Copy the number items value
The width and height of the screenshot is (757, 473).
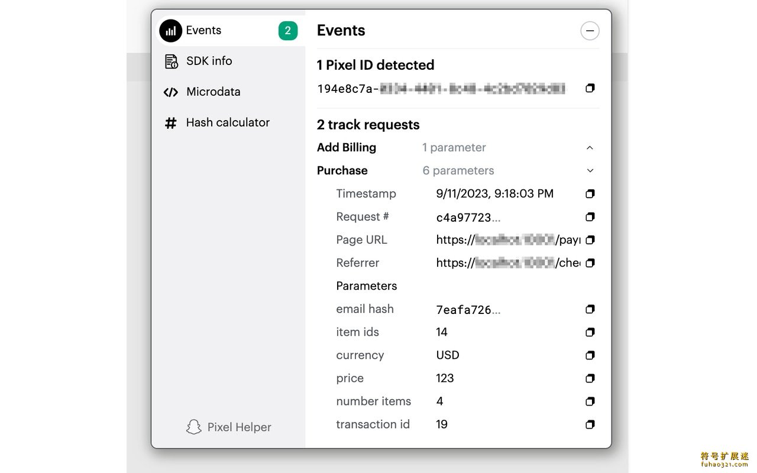[x=590, y=401]
